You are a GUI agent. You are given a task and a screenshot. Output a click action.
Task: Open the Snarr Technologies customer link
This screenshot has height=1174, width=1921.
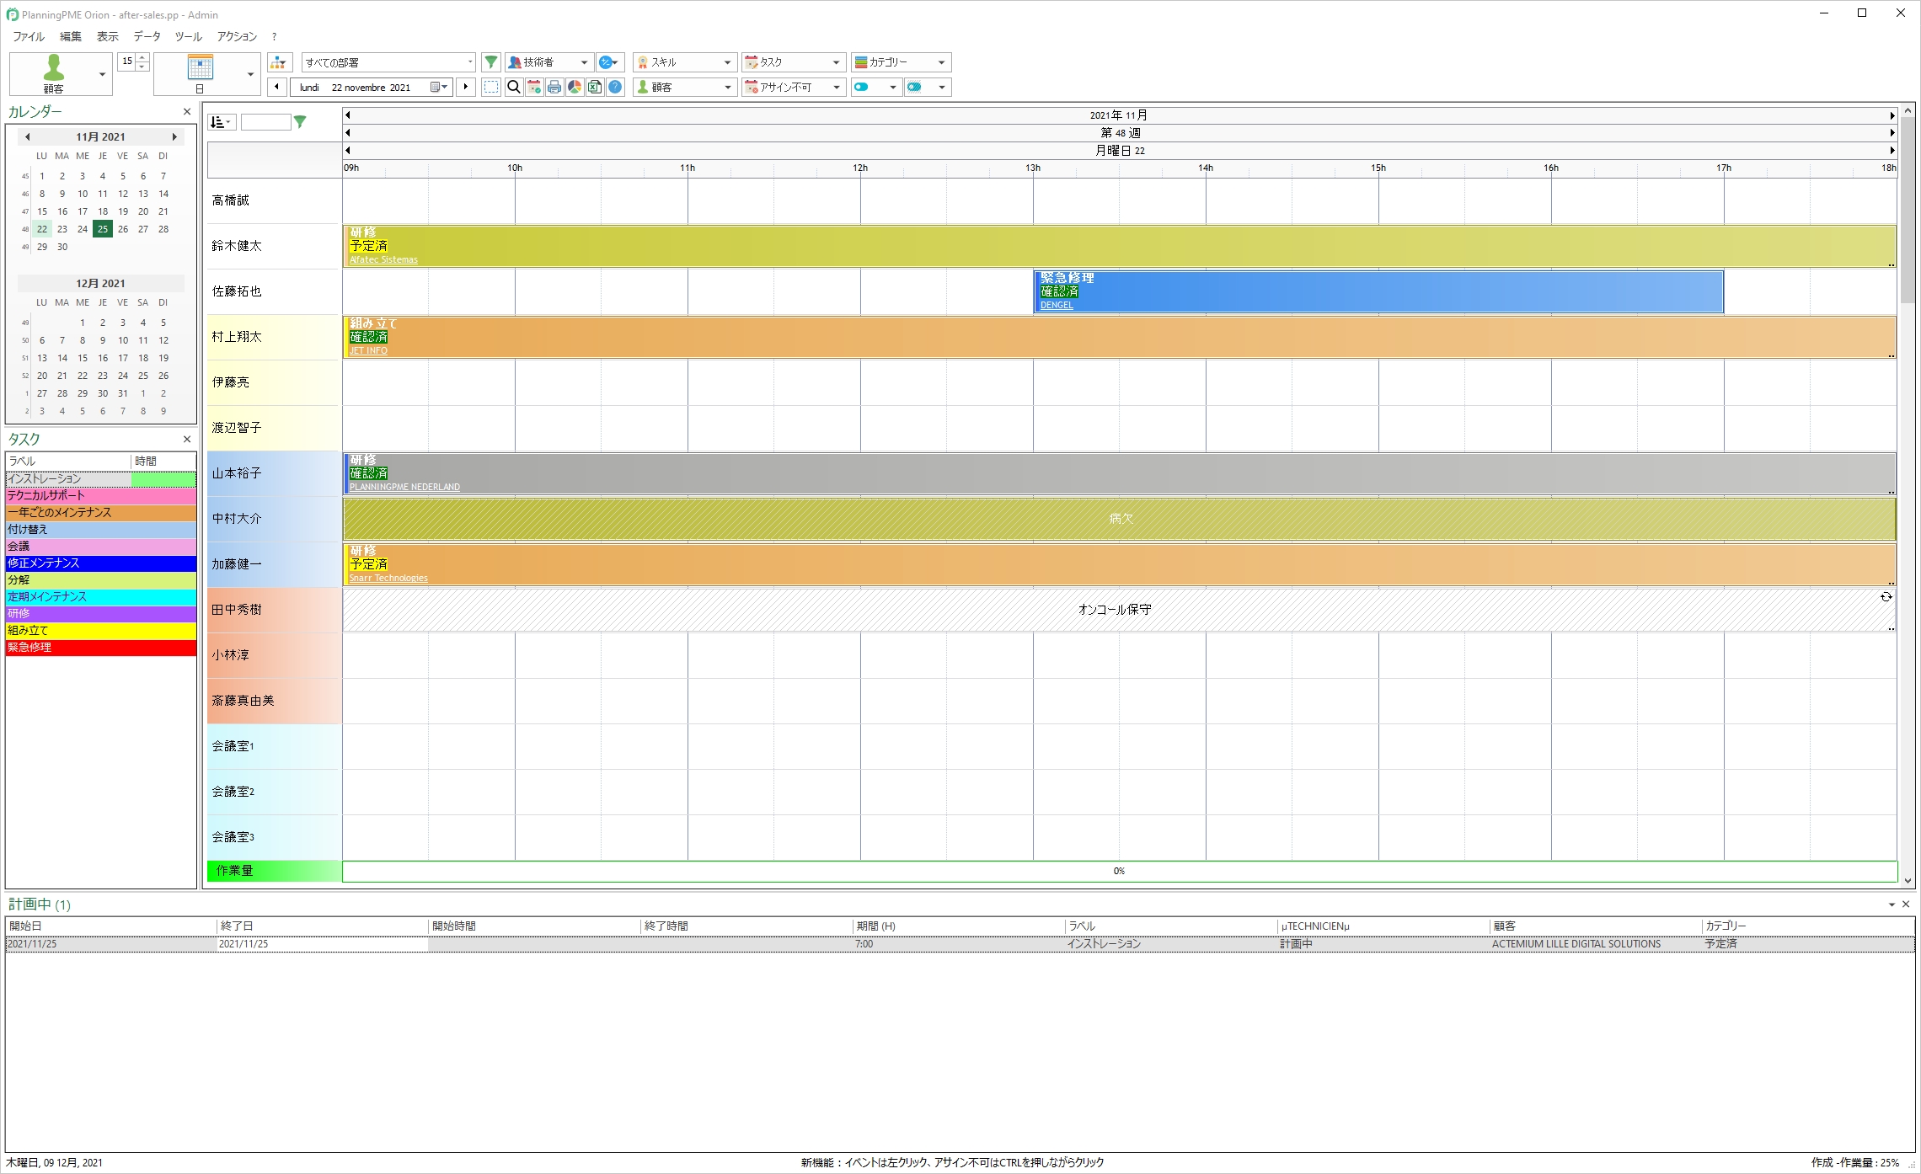(388, 578)
